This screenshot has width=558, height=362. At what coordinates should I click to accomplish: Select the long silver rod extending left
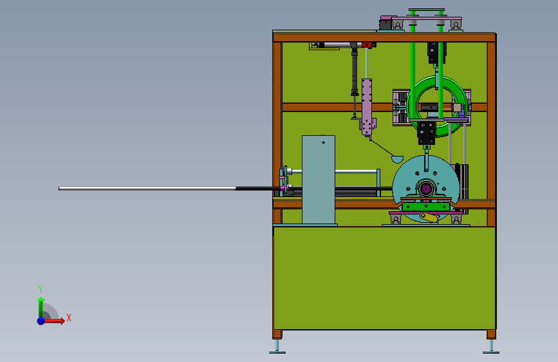point(147,189)
